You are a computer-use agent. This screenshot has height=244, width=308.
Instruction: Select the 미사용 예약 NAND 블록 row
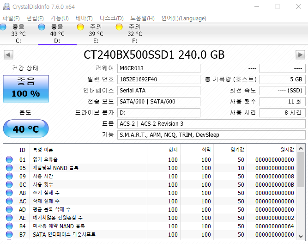pyautogui.click(x=150, y=226)
